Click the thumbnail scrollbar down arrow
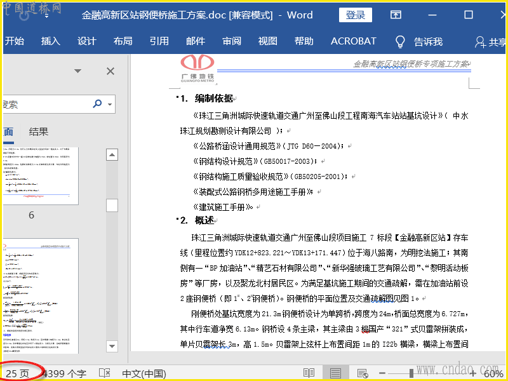508x381 pixels. click(x=112, y=345)
